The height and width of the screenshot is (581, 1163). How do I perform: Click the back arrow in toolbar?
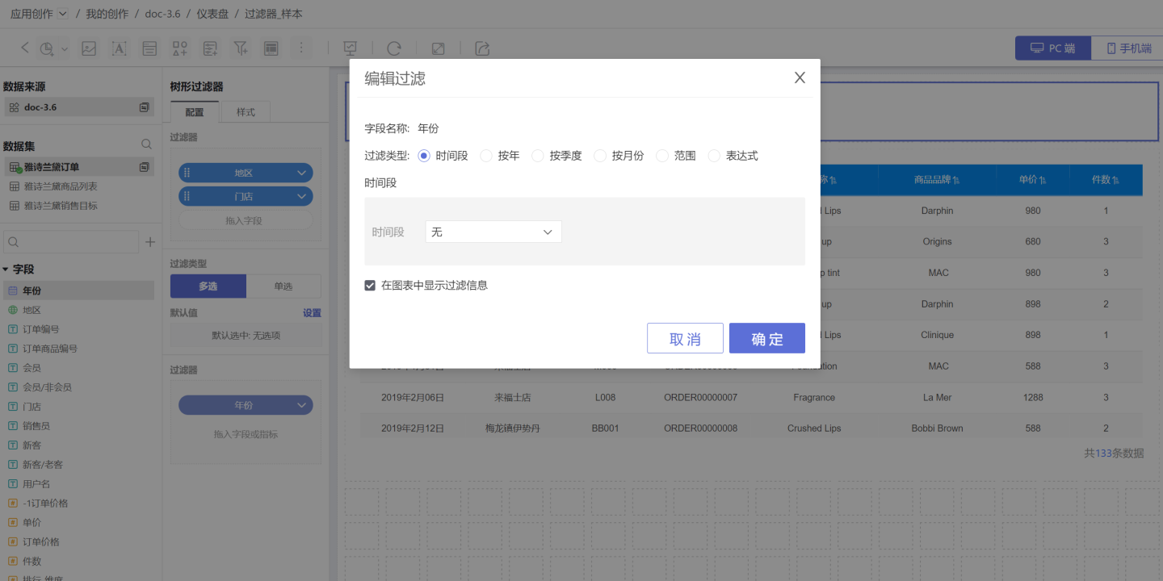click(24, 48)
